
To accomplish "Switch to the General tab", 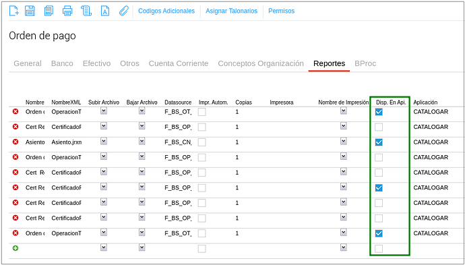I will click(28, 63).
